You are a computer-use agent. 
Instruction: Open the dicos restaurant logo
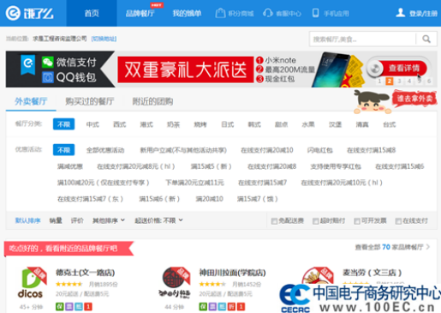point(31,283)
